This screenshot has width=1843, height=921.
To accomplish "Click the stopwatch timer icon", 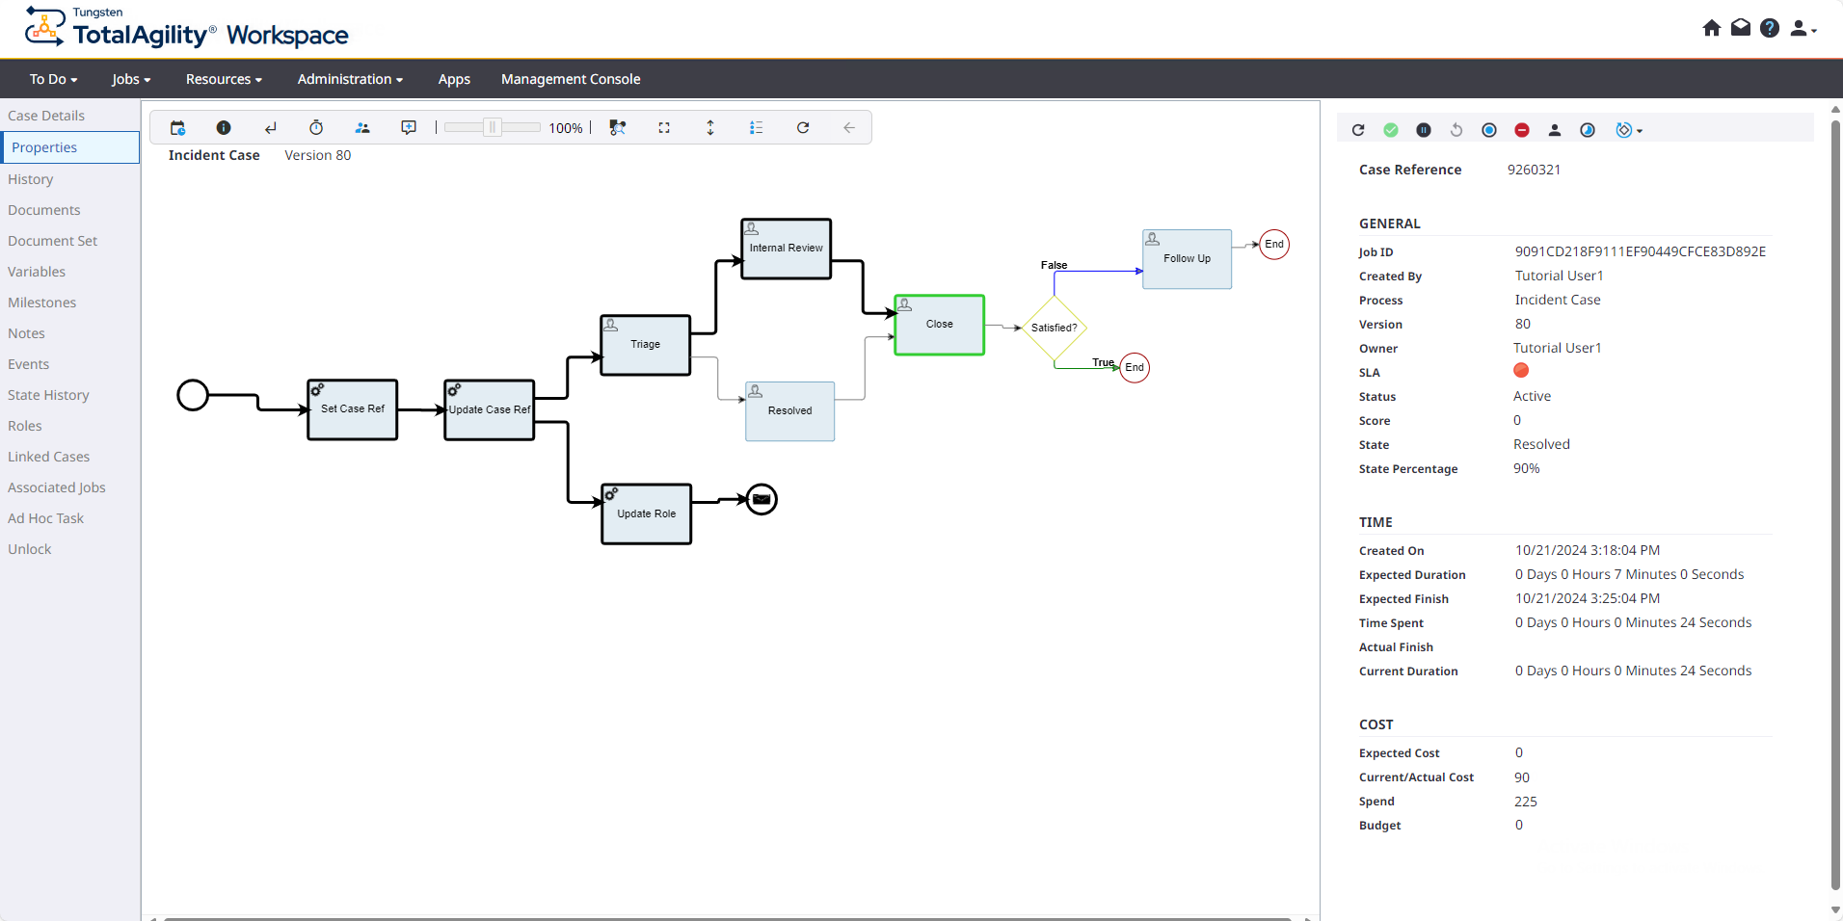I will click(x=316, y=128).
